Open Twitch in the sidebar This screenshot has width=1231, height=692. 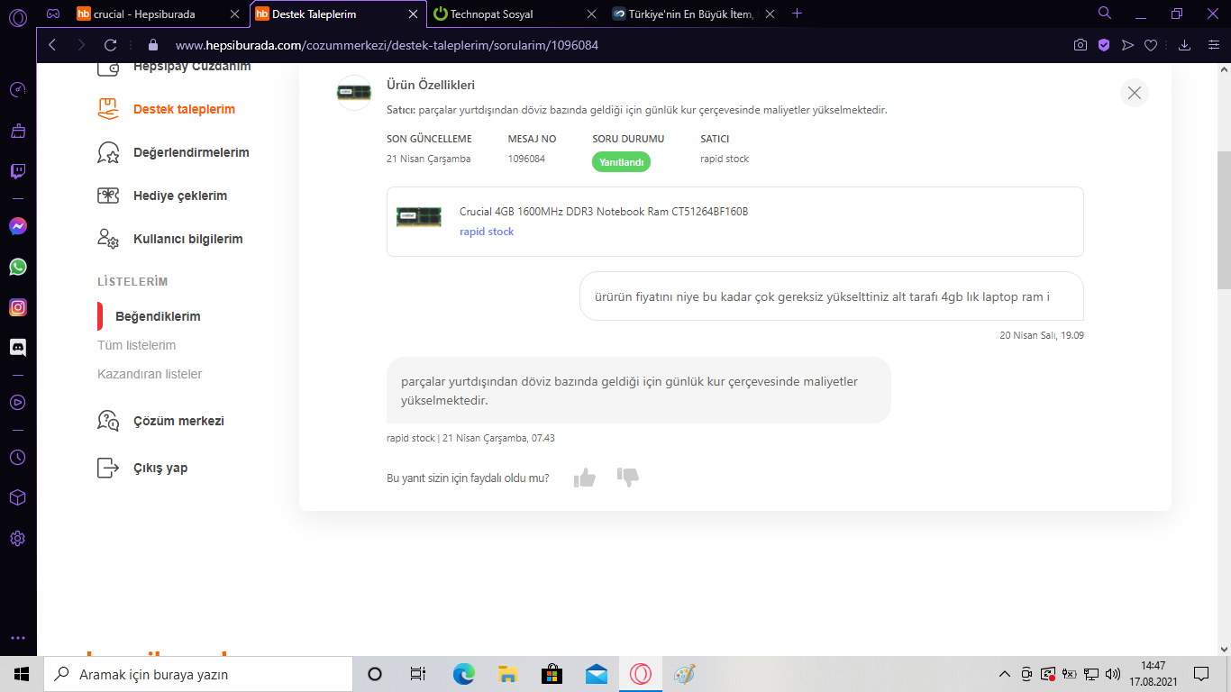pos(18,171)
